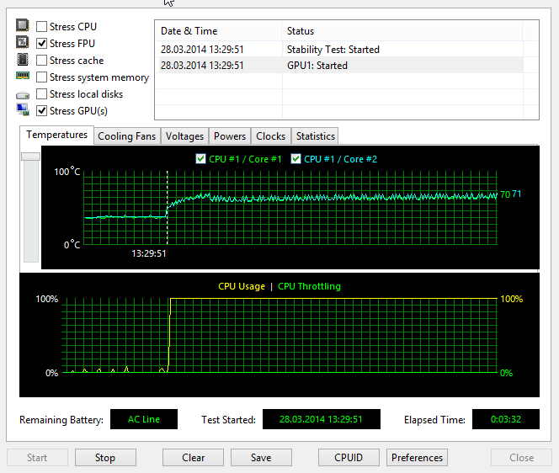Click the yellow 100% usage value label

tap(512, 299)
